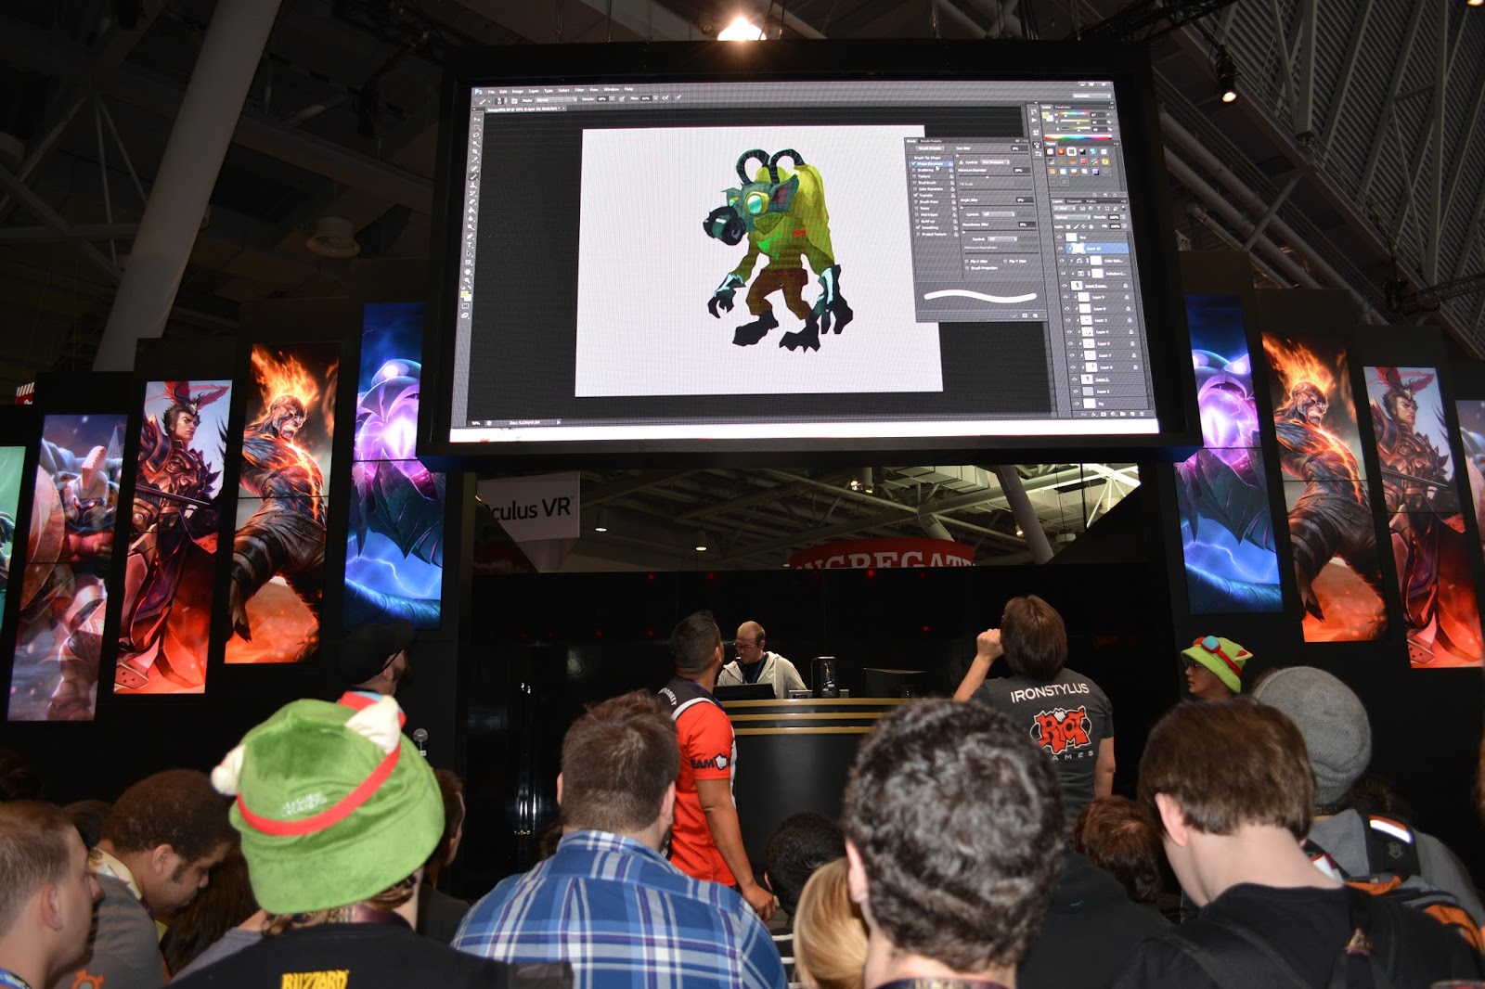
Task: Open the layer Kind filter dropdown
Action: [1063, 208]
